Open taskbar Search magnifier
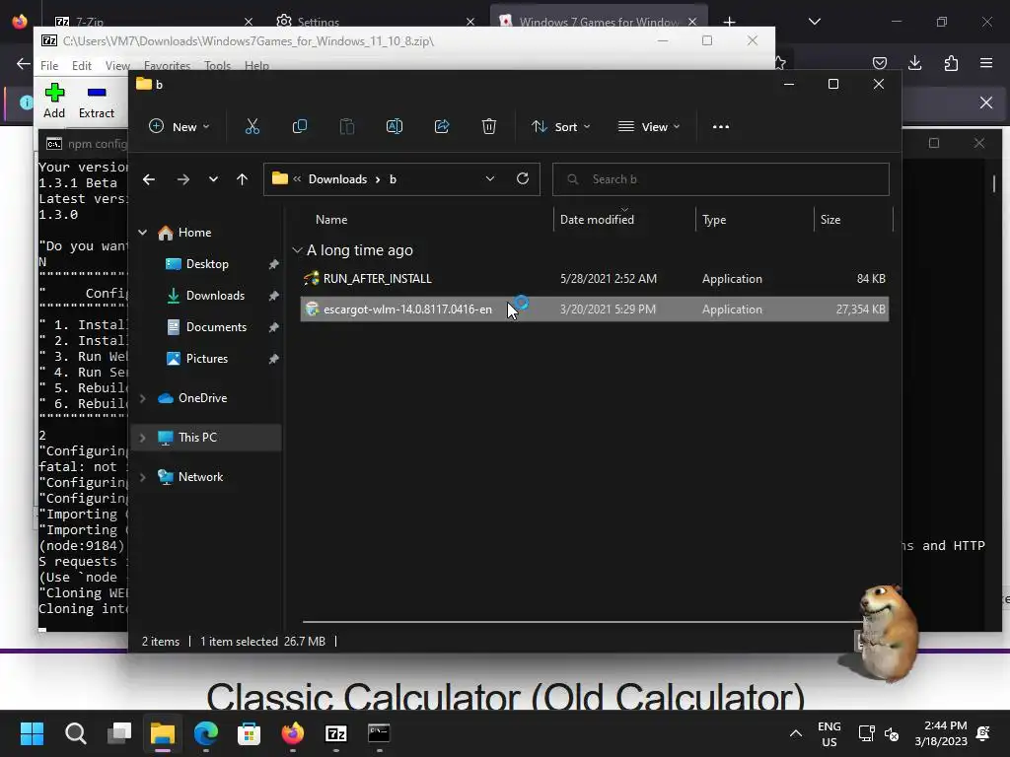1010x757 pixels. coord(75,733)
